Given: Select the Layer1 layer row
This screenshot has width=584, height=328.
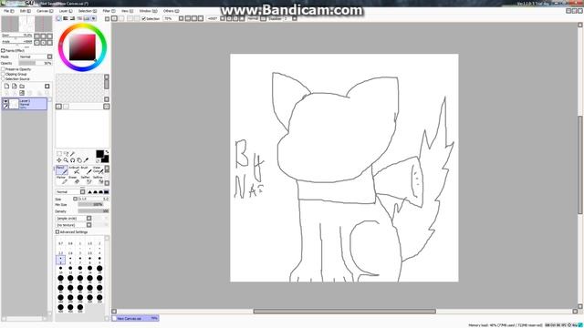Looking at the screenshot, I should pyautogui.click(x=25, y=104).
